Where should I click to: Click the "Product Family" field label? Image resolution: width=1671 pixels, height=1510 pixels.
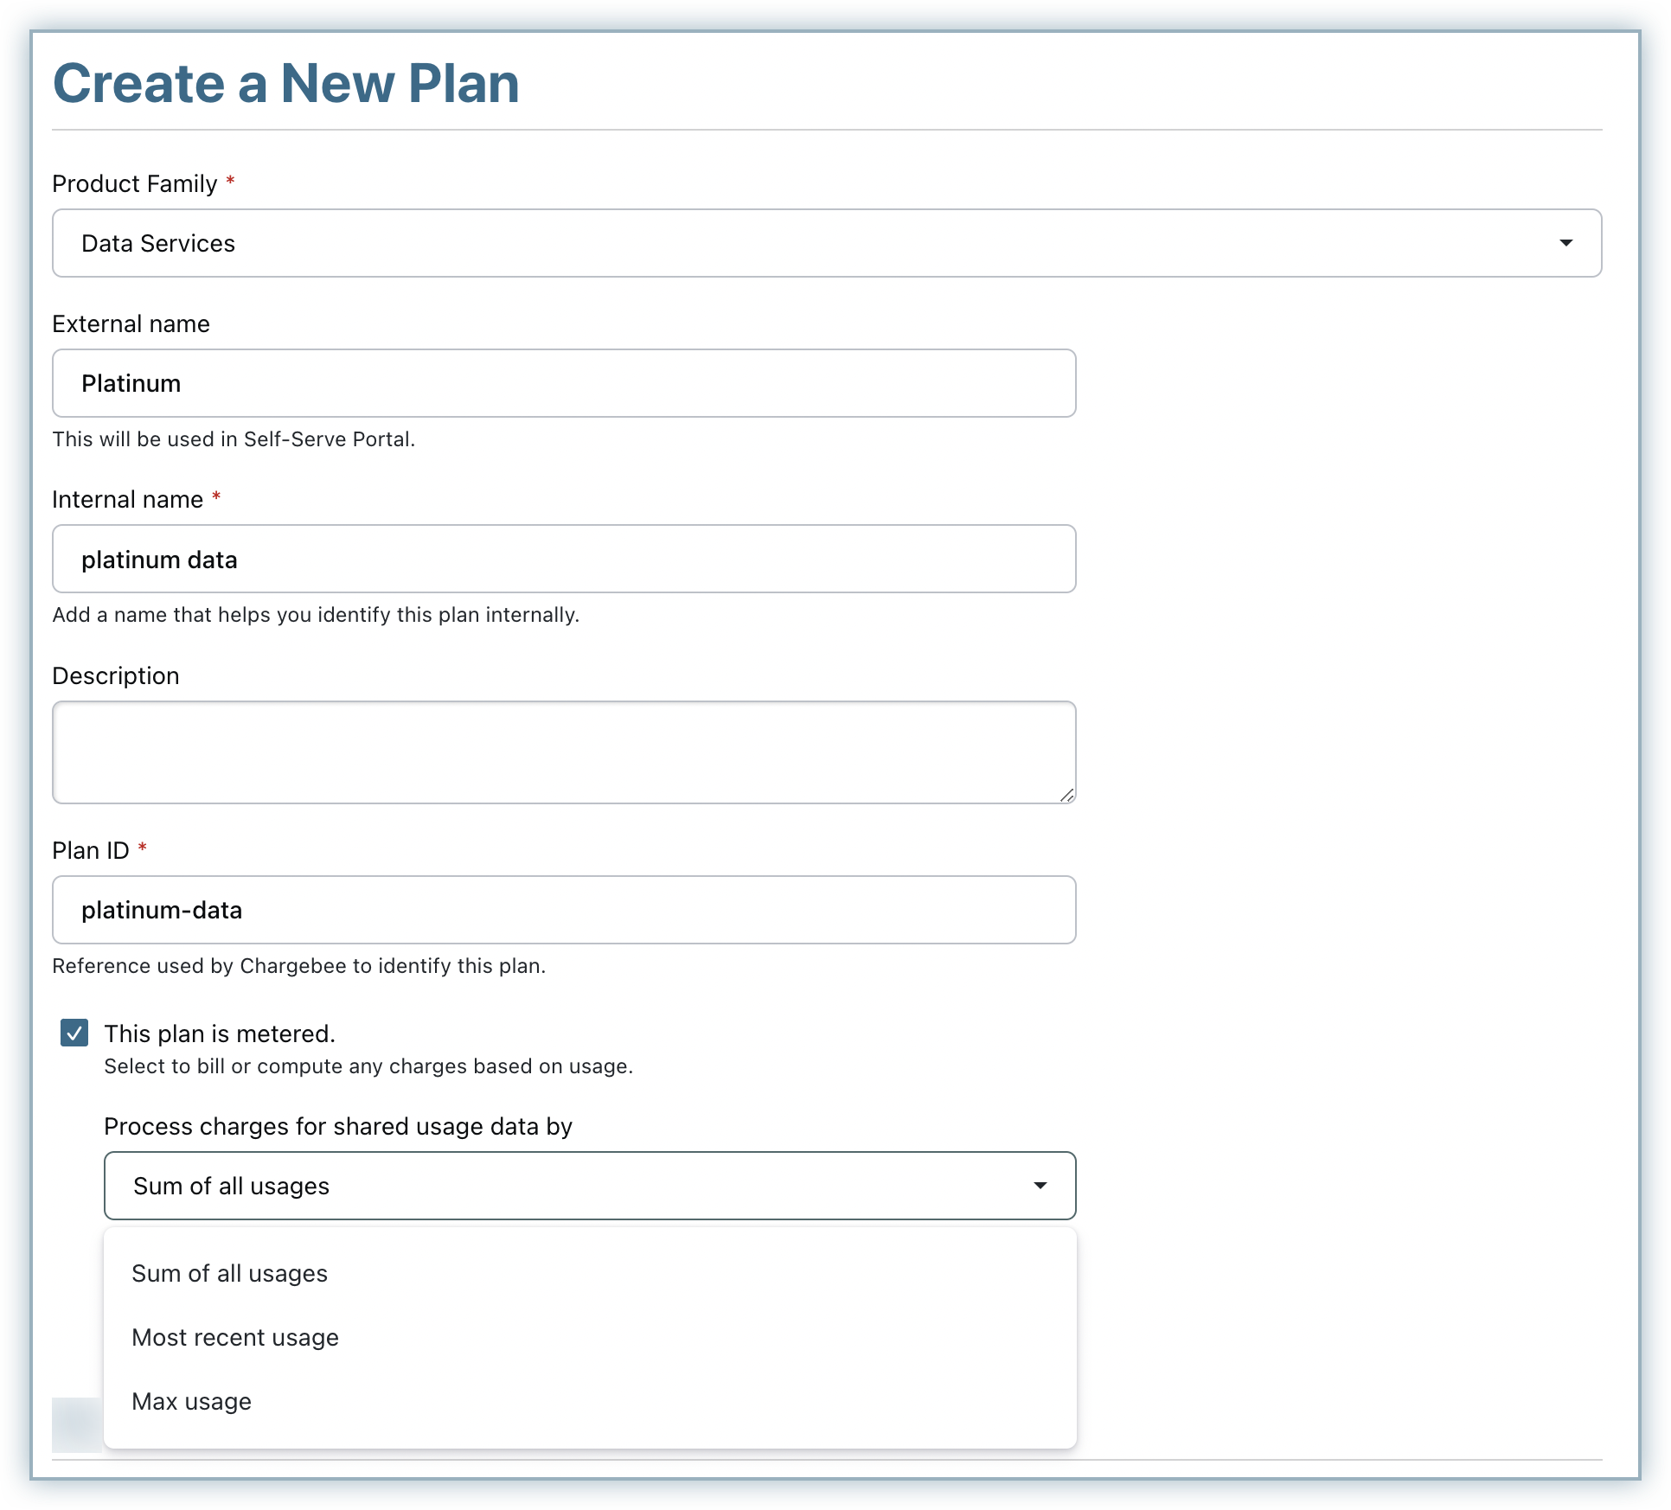[135, 184]
